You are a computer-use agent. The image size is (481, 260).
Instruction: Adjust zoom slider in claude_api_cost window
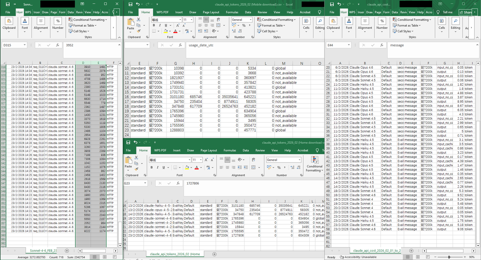[449, 257]
